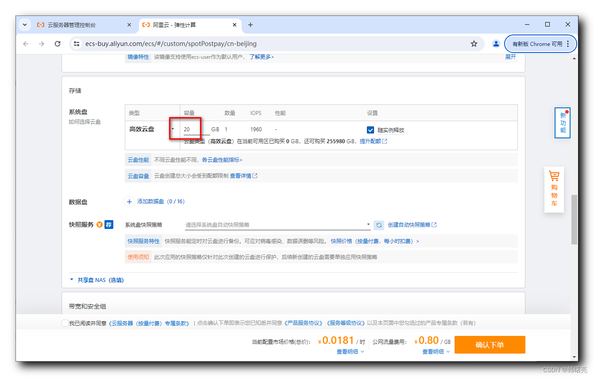
Task: Open the 新功能 panel on the right edge
Action: (x=562, y=123)
